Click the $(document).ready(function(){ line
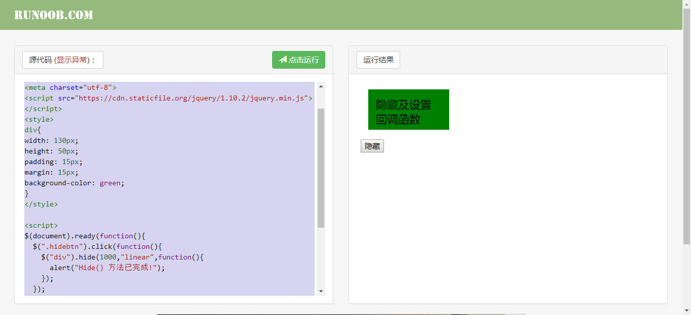Image resolution: width=691 pixels, height=315 pixels. pyautogui.click(x=85, y=236)
